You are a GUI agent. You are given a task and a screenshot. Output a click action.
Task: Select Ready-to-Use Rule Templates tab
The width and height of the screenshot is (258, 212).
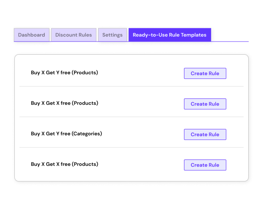(170, 35)
